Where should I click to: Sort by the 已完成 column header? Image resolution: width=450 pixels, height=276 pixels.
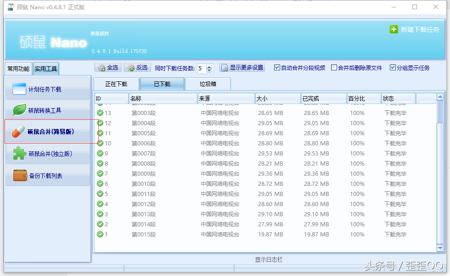pos(324,98)
